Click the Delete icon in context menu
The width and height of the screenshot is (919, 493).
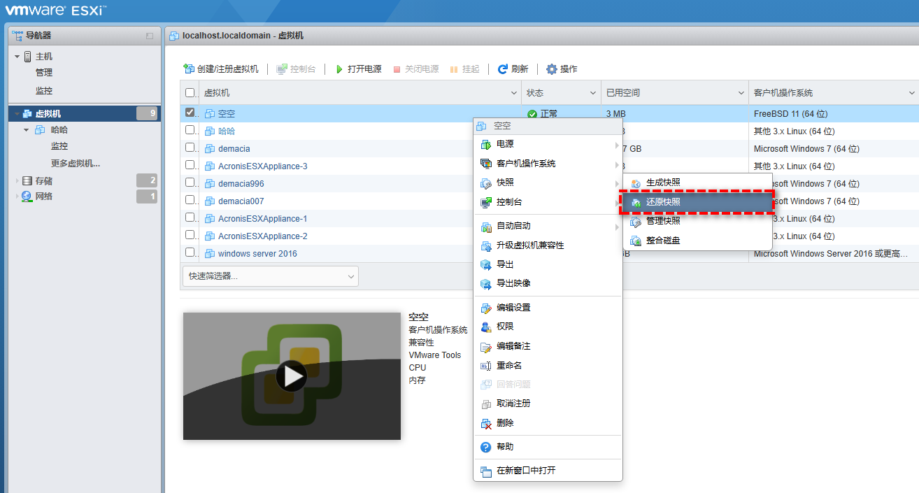486,423
